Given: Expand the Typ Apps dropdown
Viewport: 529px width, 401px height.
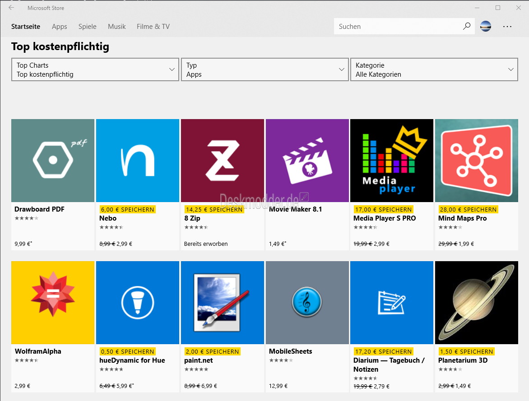Looking at the screenshot, I should [x=265, y=69].
